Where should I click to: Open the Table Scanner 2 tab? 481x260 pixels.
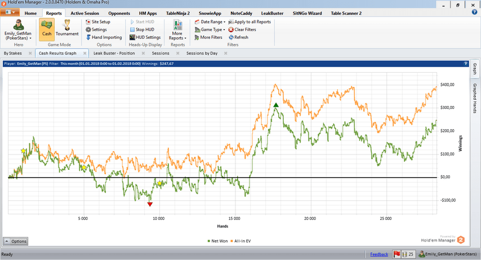coord(346,13)
